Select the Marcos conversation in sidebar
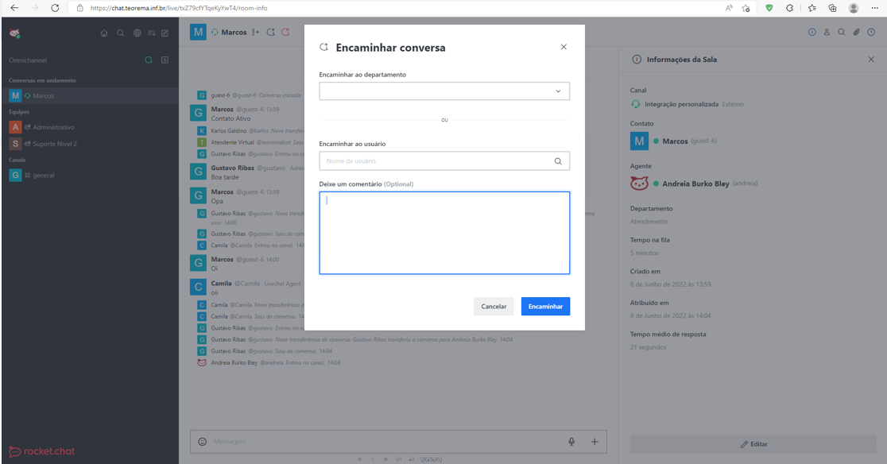The image size is (887, 464). (x=90, y=95)
